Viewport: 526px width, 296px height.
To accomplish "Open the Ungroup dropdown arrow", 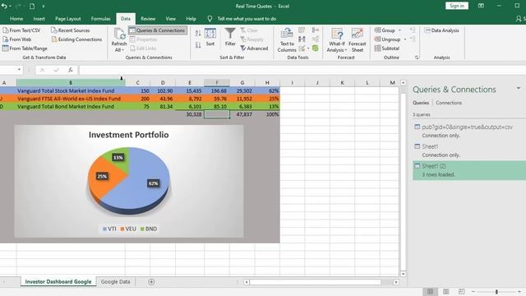I will coord(405,39).
